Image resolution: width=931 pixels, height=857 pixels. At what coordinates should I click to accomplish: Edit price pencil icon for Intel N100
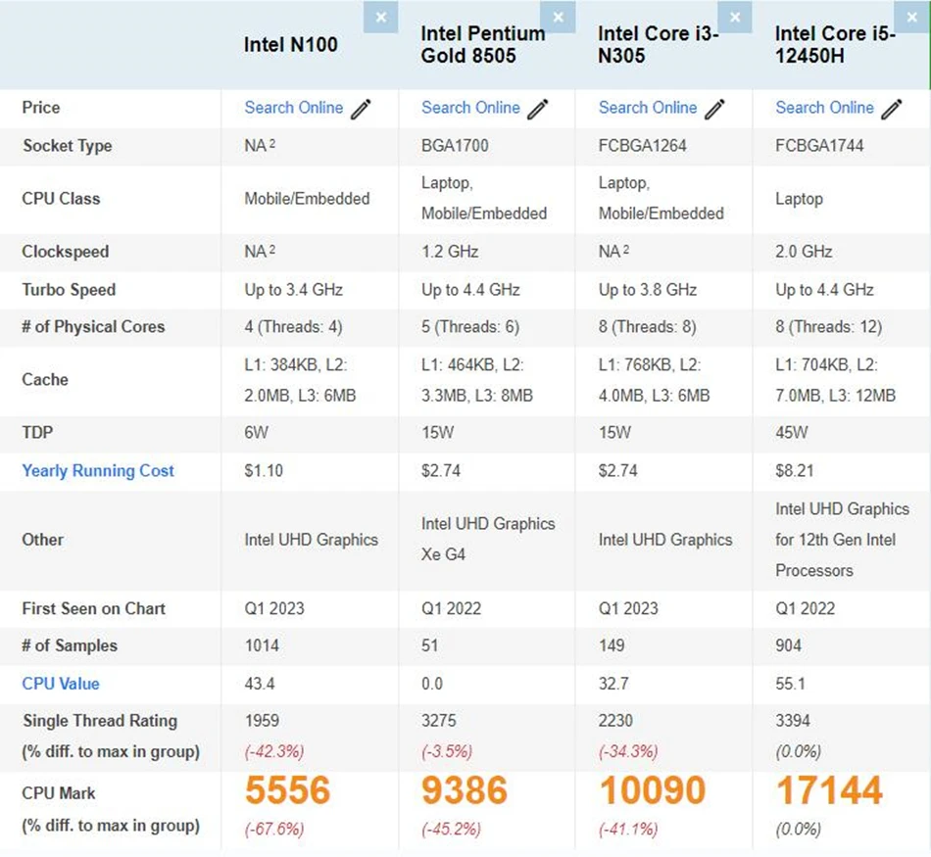362,109
